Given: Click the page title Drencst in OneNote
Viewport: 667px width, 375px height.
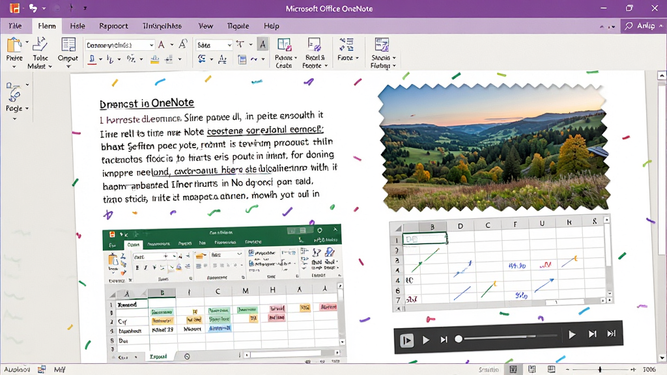Looking at the screenshot, I should [147, 104].
